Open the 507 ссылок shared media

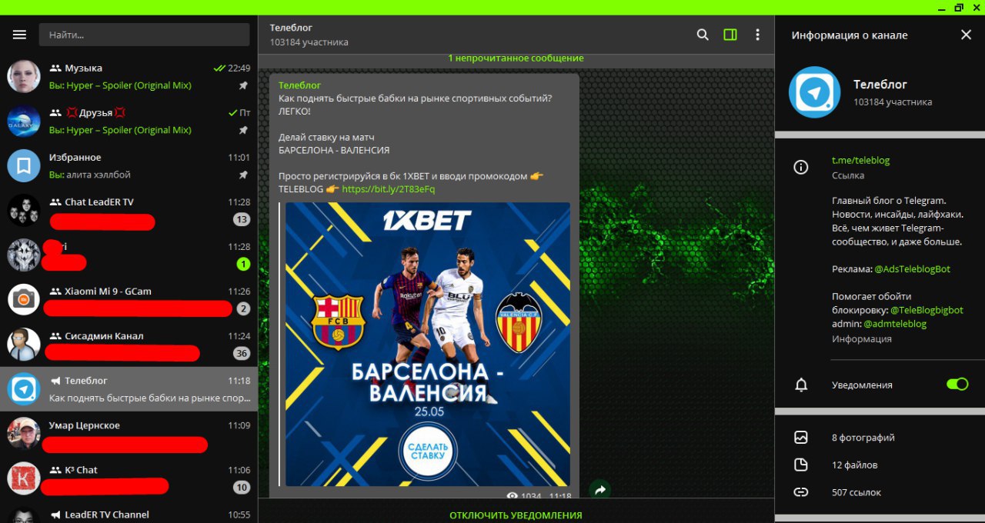[x=856, y=492]
